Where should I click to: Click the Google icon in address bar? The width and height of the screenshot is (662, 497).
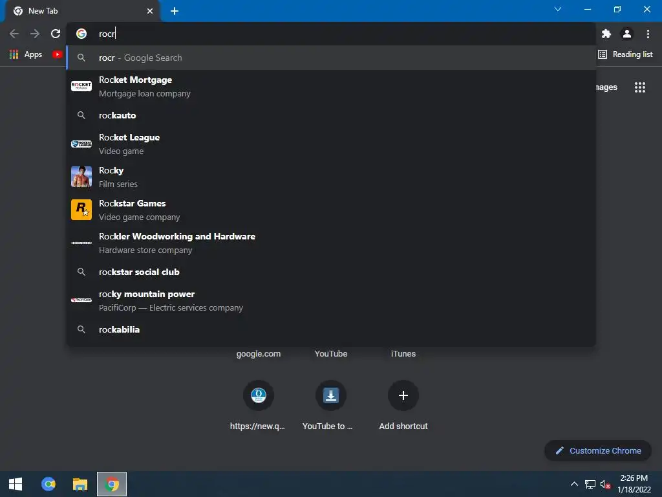(81, 34)
